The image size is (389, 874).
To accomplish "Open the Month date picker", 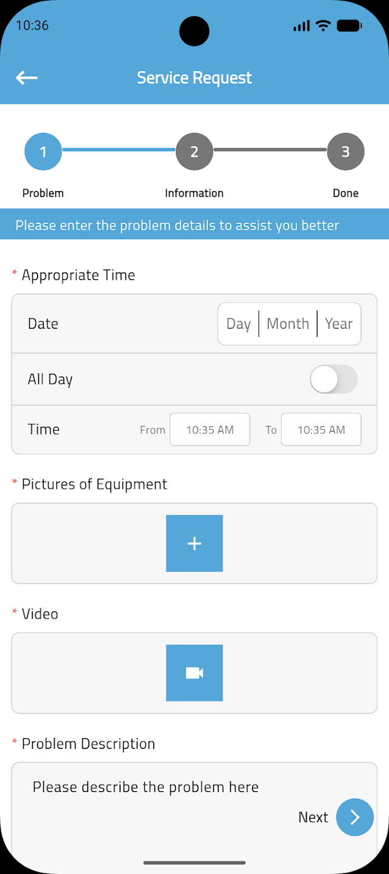I will [x=288, y=324].
